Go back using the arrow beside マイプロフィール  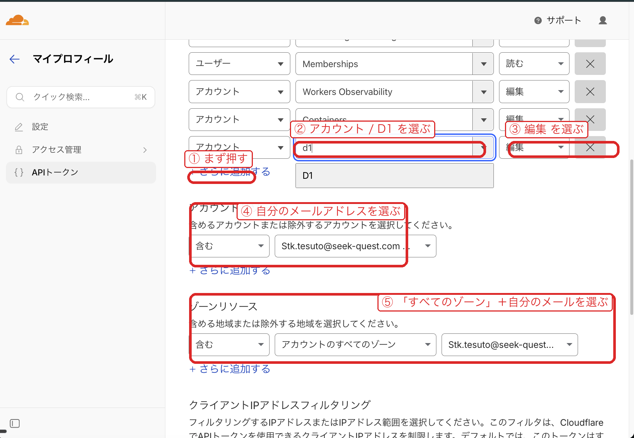(x=14, y=59)
